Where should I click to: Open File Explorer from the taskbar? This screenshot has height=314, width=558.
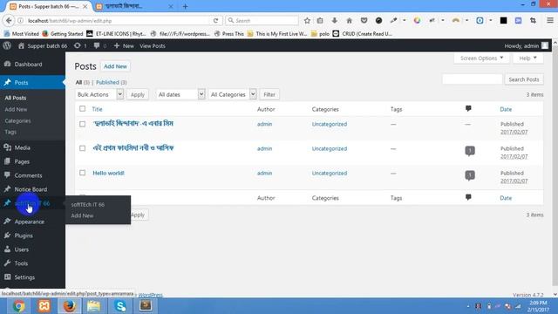(94, 306)
